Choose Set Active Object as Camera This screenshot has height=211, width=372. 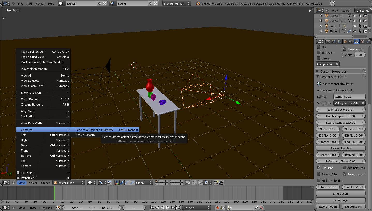105,130
